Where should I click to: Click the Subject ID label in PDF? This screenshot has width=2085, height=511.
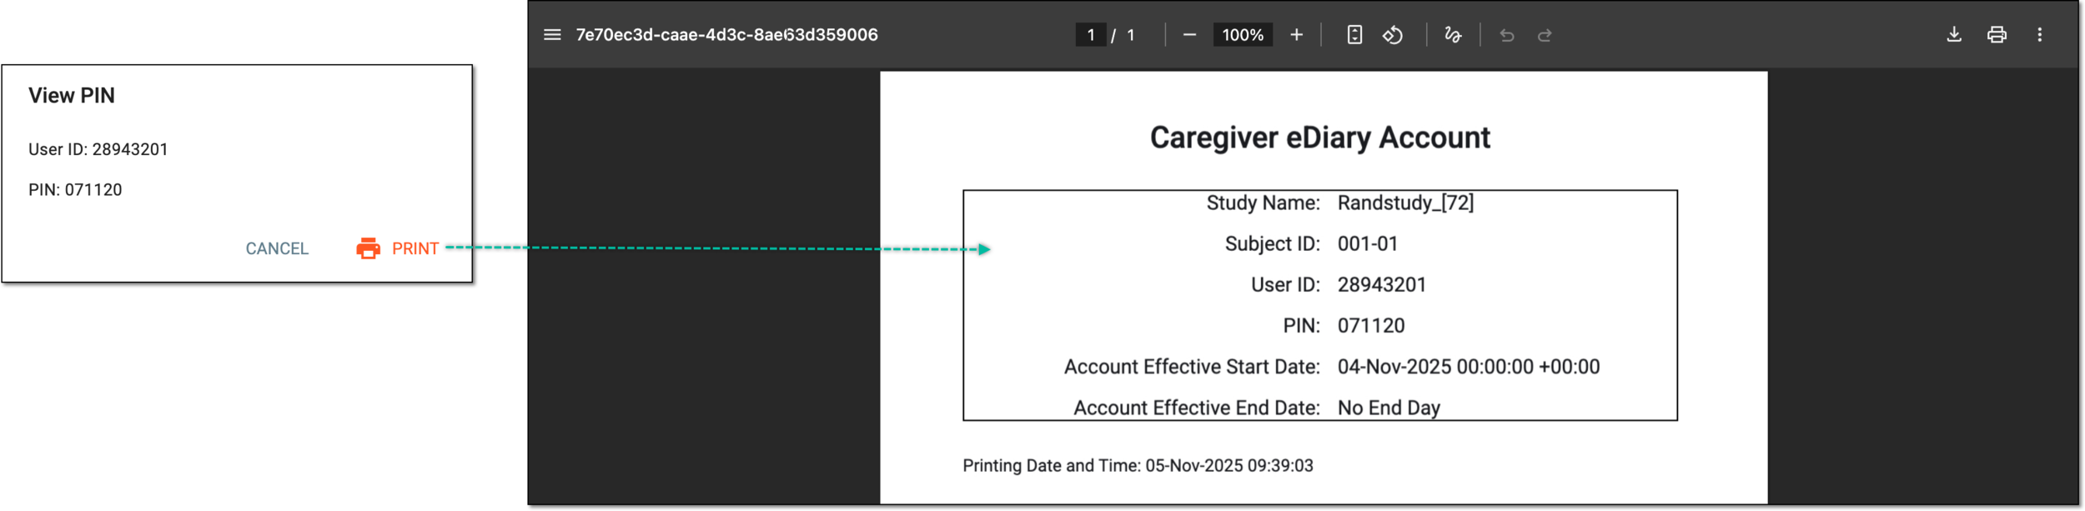[x=1272, y=244]
